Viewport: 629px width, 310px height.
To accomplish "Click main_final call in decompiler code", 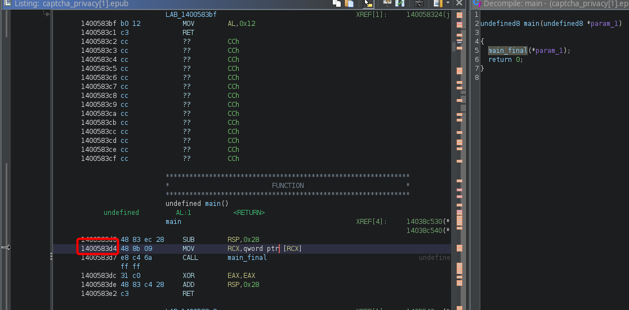I will coord(507,51).
